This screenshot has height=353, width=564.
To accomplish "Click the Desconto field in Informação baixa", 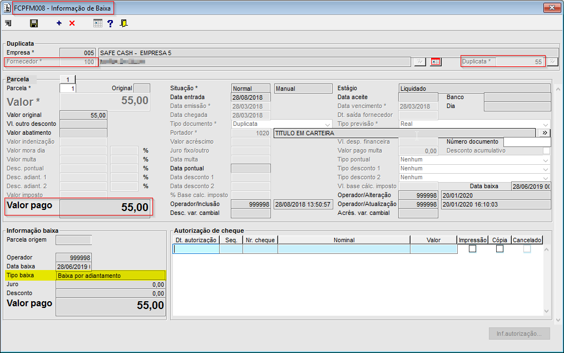I will [x=111, y=293].
